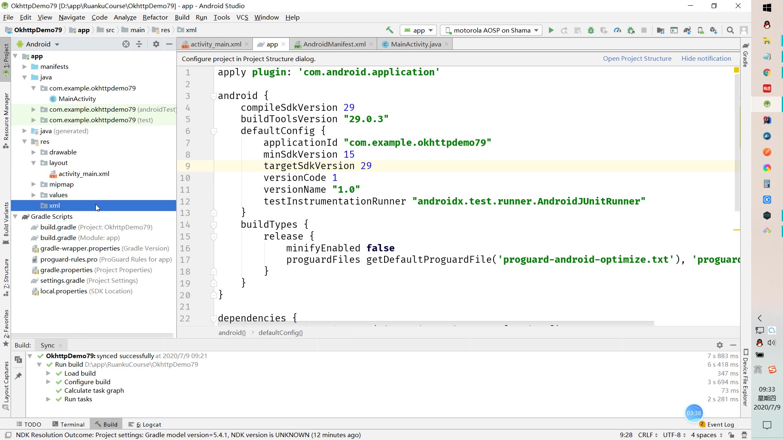
Task: Toggle Layout Captures side panel
Action: [6, 385]
